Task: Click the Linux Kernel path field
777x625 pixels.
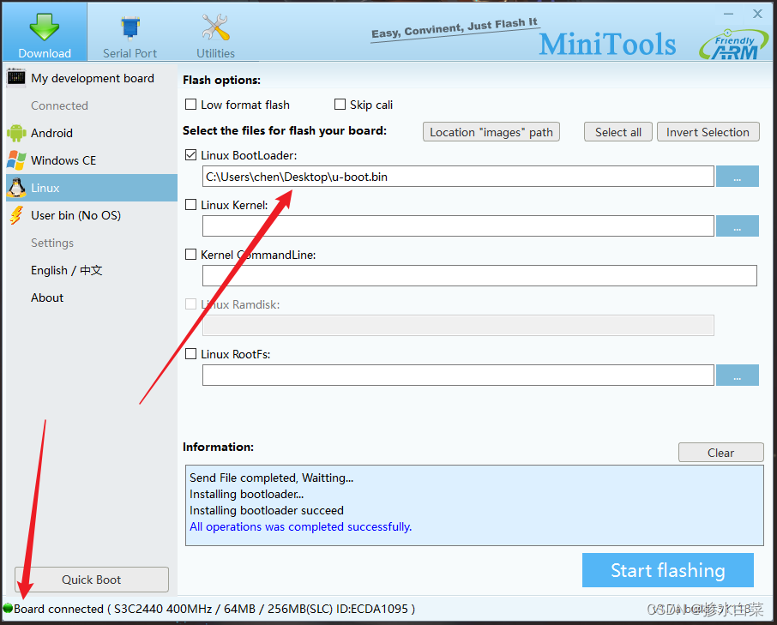Action: coord(458,225)
